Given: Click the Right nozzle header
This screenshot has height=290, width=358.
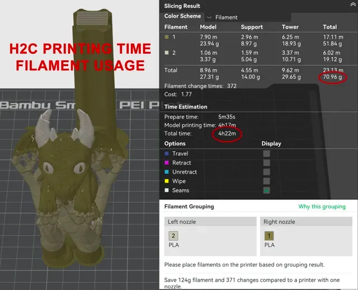Looking at the screenshot, I should pyautogui.click(x=306, y=222).
